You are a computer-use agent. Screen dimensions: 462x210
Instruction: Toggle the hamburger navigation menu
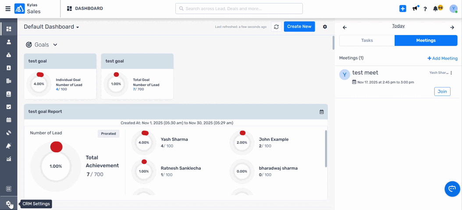pos(8,9)
